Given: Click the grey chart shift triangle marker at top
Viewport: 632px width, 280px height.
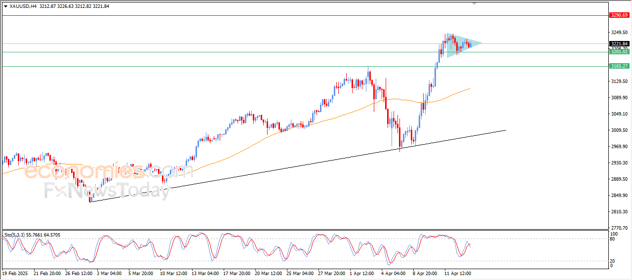Looking at the screenshot, I should (474, 3).
